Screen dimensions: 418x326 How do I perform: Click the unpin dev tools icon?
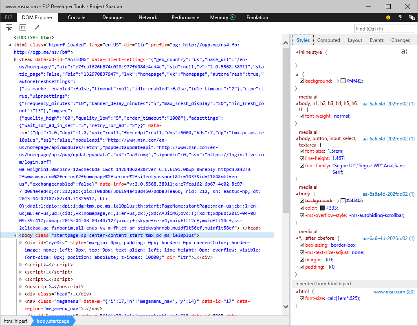pos(411,18)
